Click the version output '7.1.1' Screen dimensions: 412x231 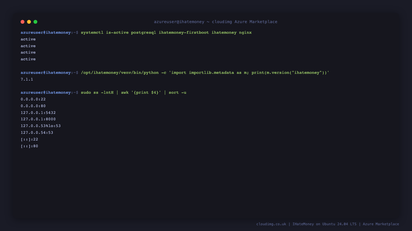[27, 79]
